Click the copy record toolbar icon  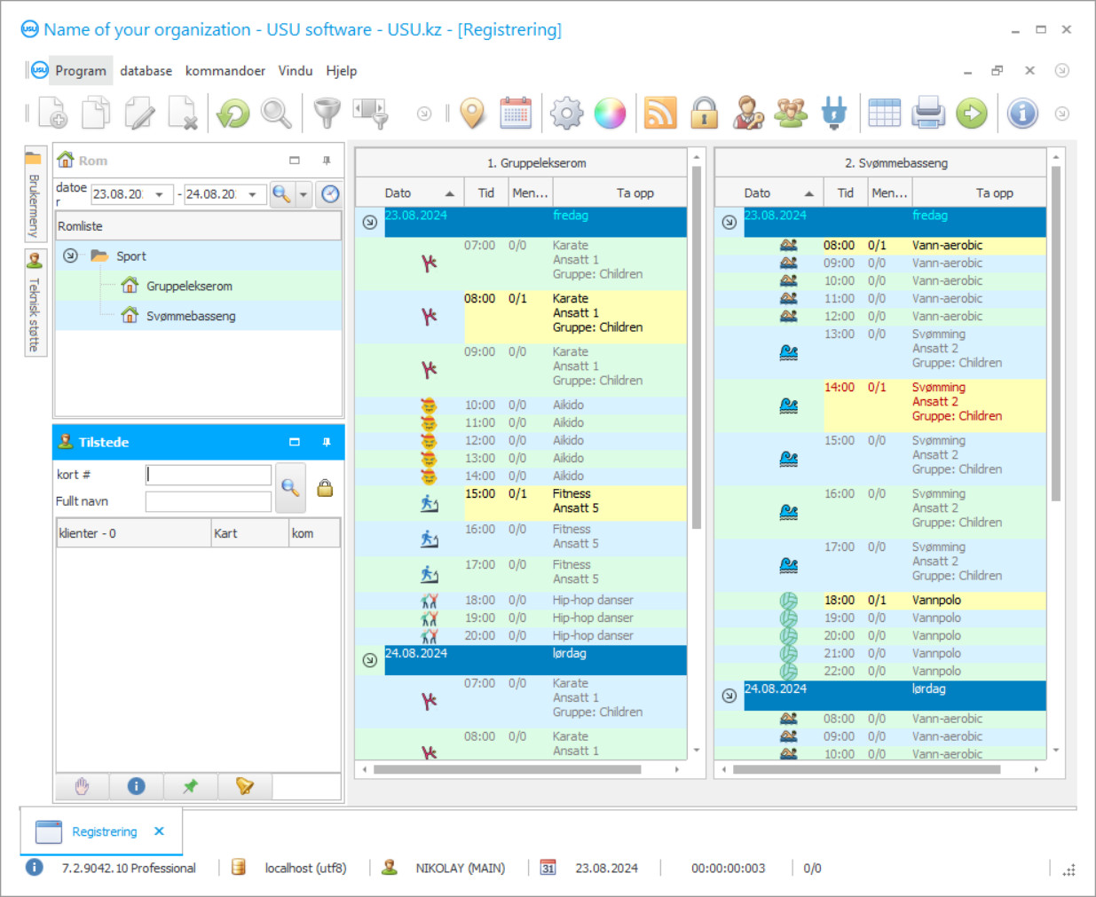coord(96,114)
